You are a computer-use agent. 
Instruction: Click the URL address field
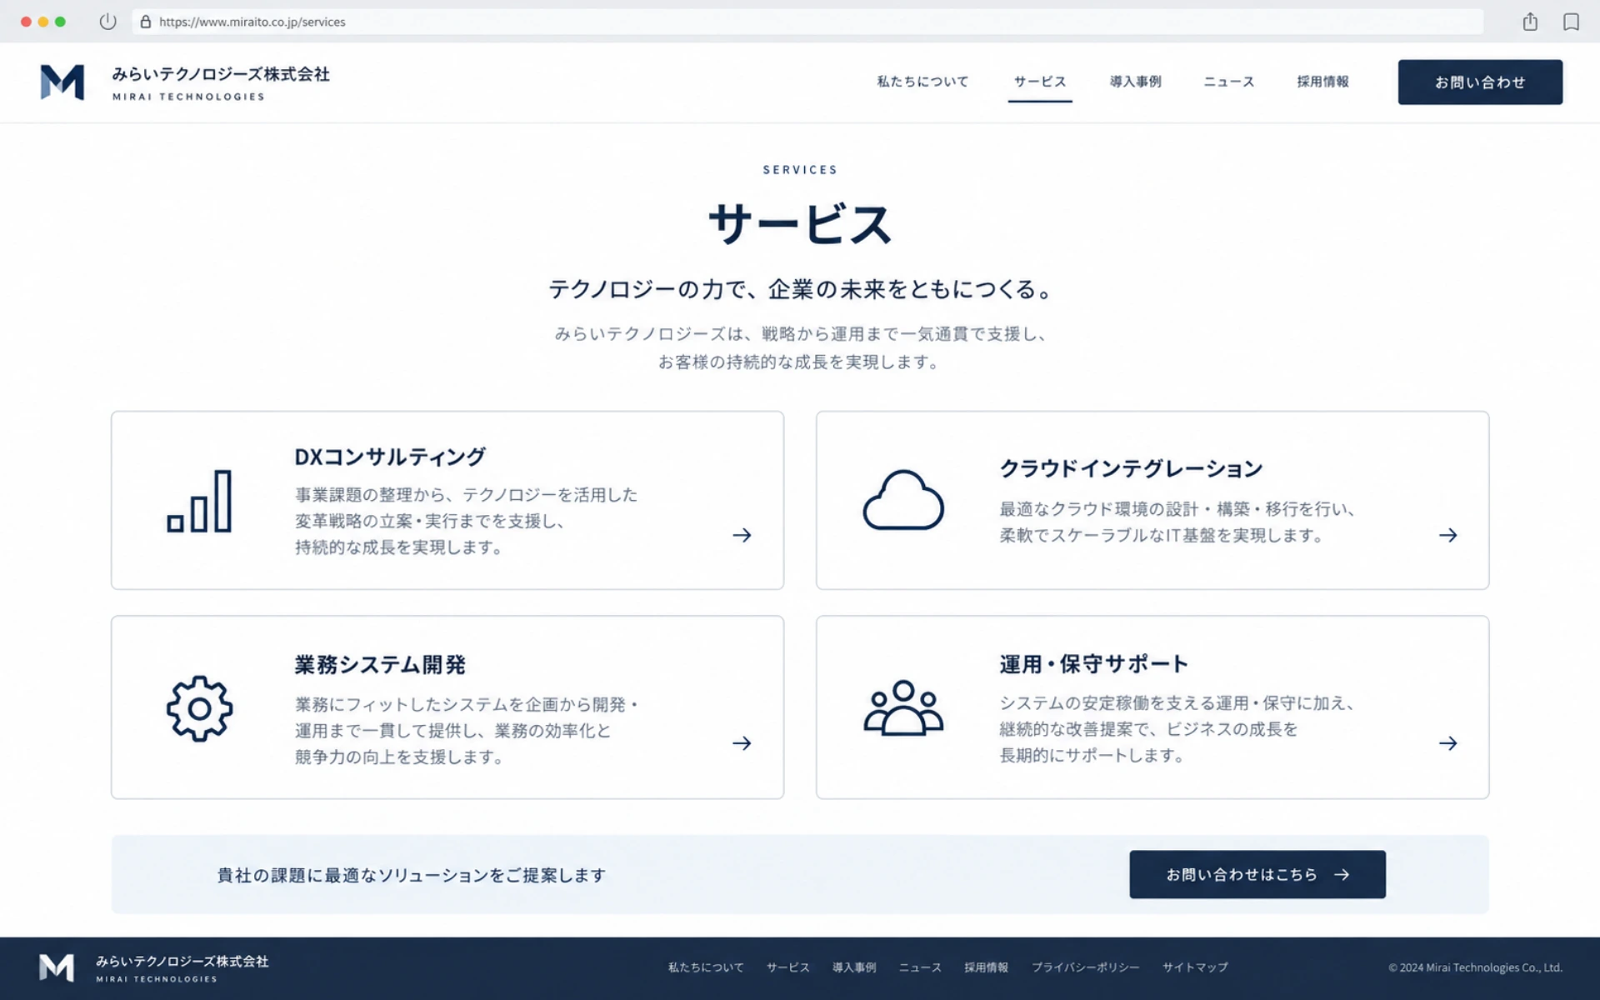pos(807,22)
